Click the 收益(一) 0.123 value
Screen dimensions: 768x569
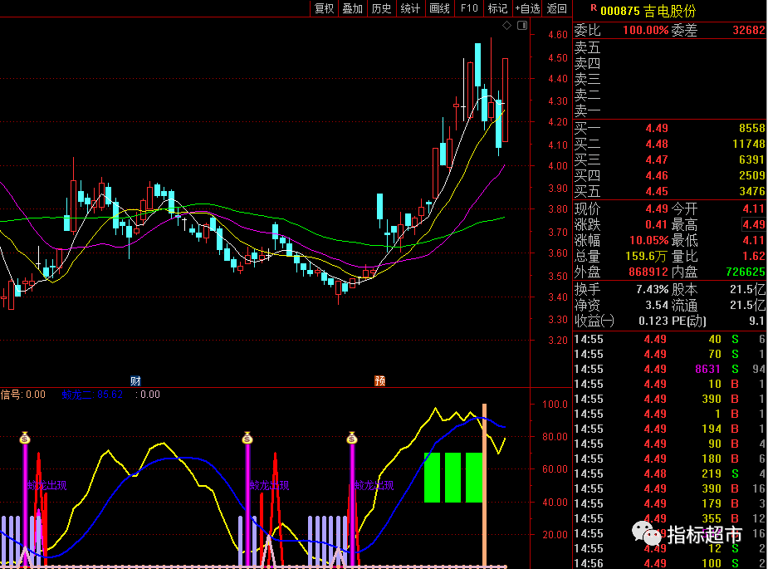[x=653, y=321]
